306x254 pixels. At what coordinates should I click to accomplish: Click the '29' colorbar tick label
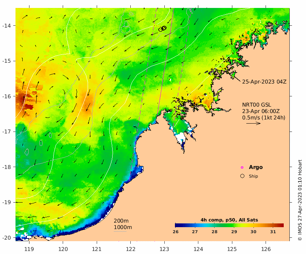click(234, 232)
